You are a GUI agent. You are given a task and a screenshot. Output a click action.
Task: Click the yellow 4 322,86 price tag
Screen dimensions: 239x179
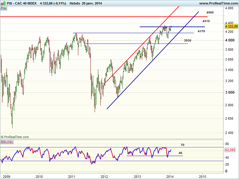tap(231, 27)
